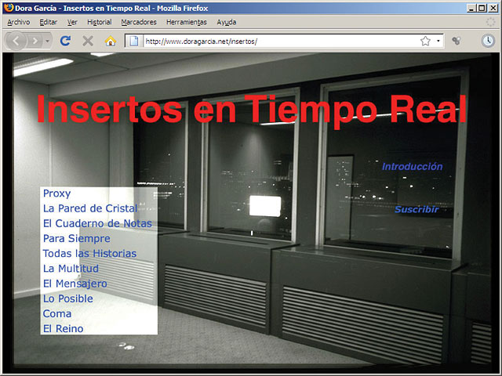
Task: Reload the current page
Action: (65, 41)
